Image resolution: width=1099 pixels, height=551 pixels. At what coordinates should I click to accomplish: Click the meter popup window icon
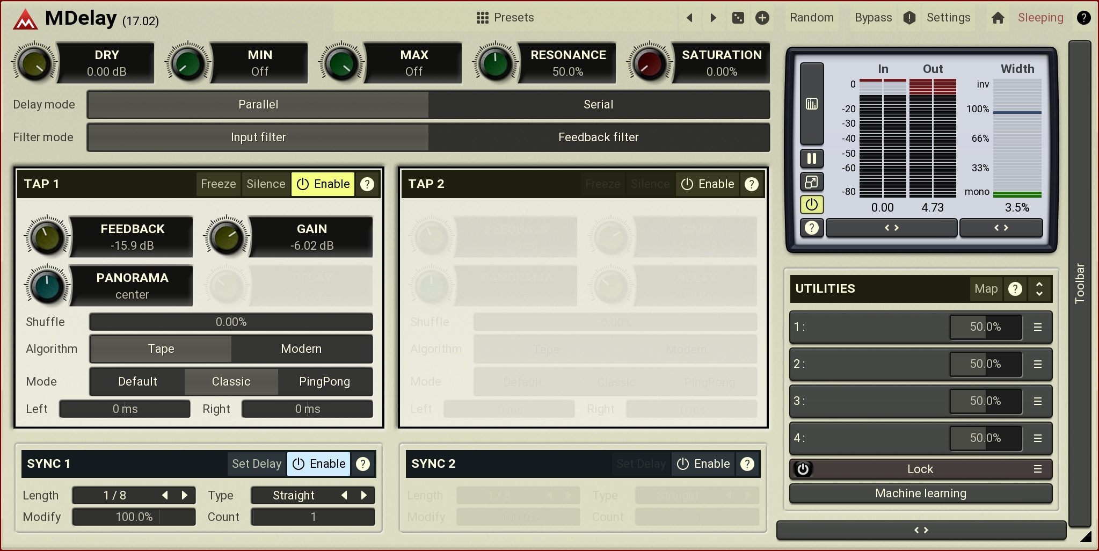[812, 182]
